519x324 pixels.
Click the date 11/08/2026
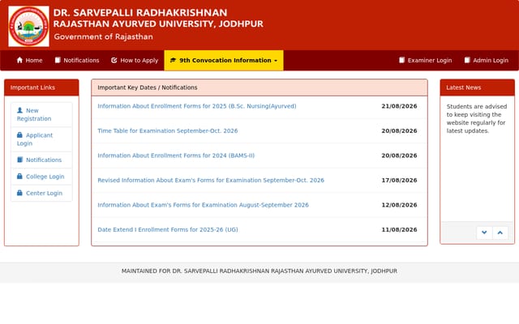399,229
